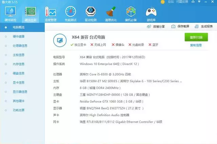Viewport: 217px width, 144px height.
Task: Click the camera screenshot icon
Action: tap(173, 26)
